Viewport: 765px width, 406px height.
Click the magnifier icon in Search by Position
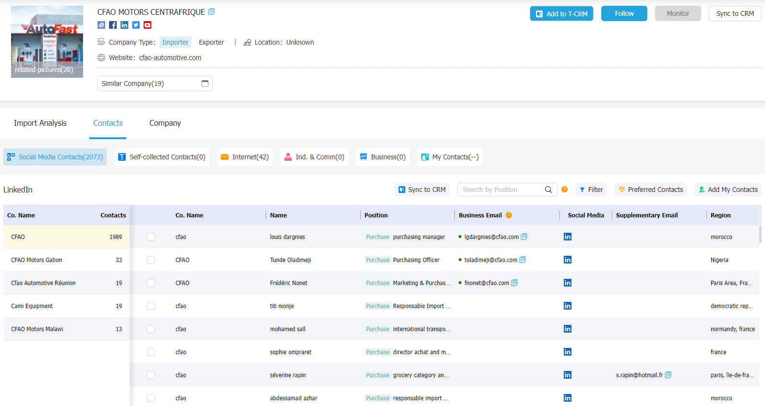point(548,190)
